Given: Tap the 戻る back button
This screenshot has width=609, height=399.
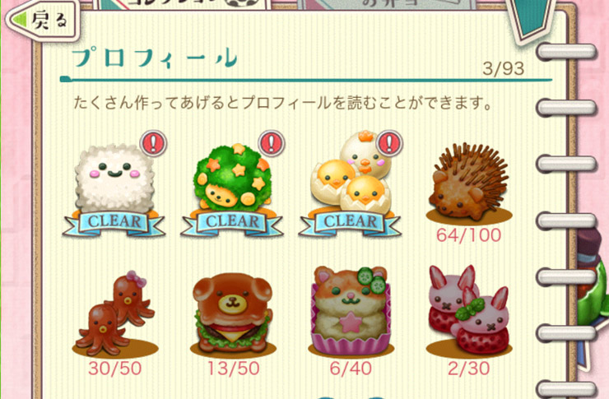Looking at the screenshot, I should [x=44, y=21].
